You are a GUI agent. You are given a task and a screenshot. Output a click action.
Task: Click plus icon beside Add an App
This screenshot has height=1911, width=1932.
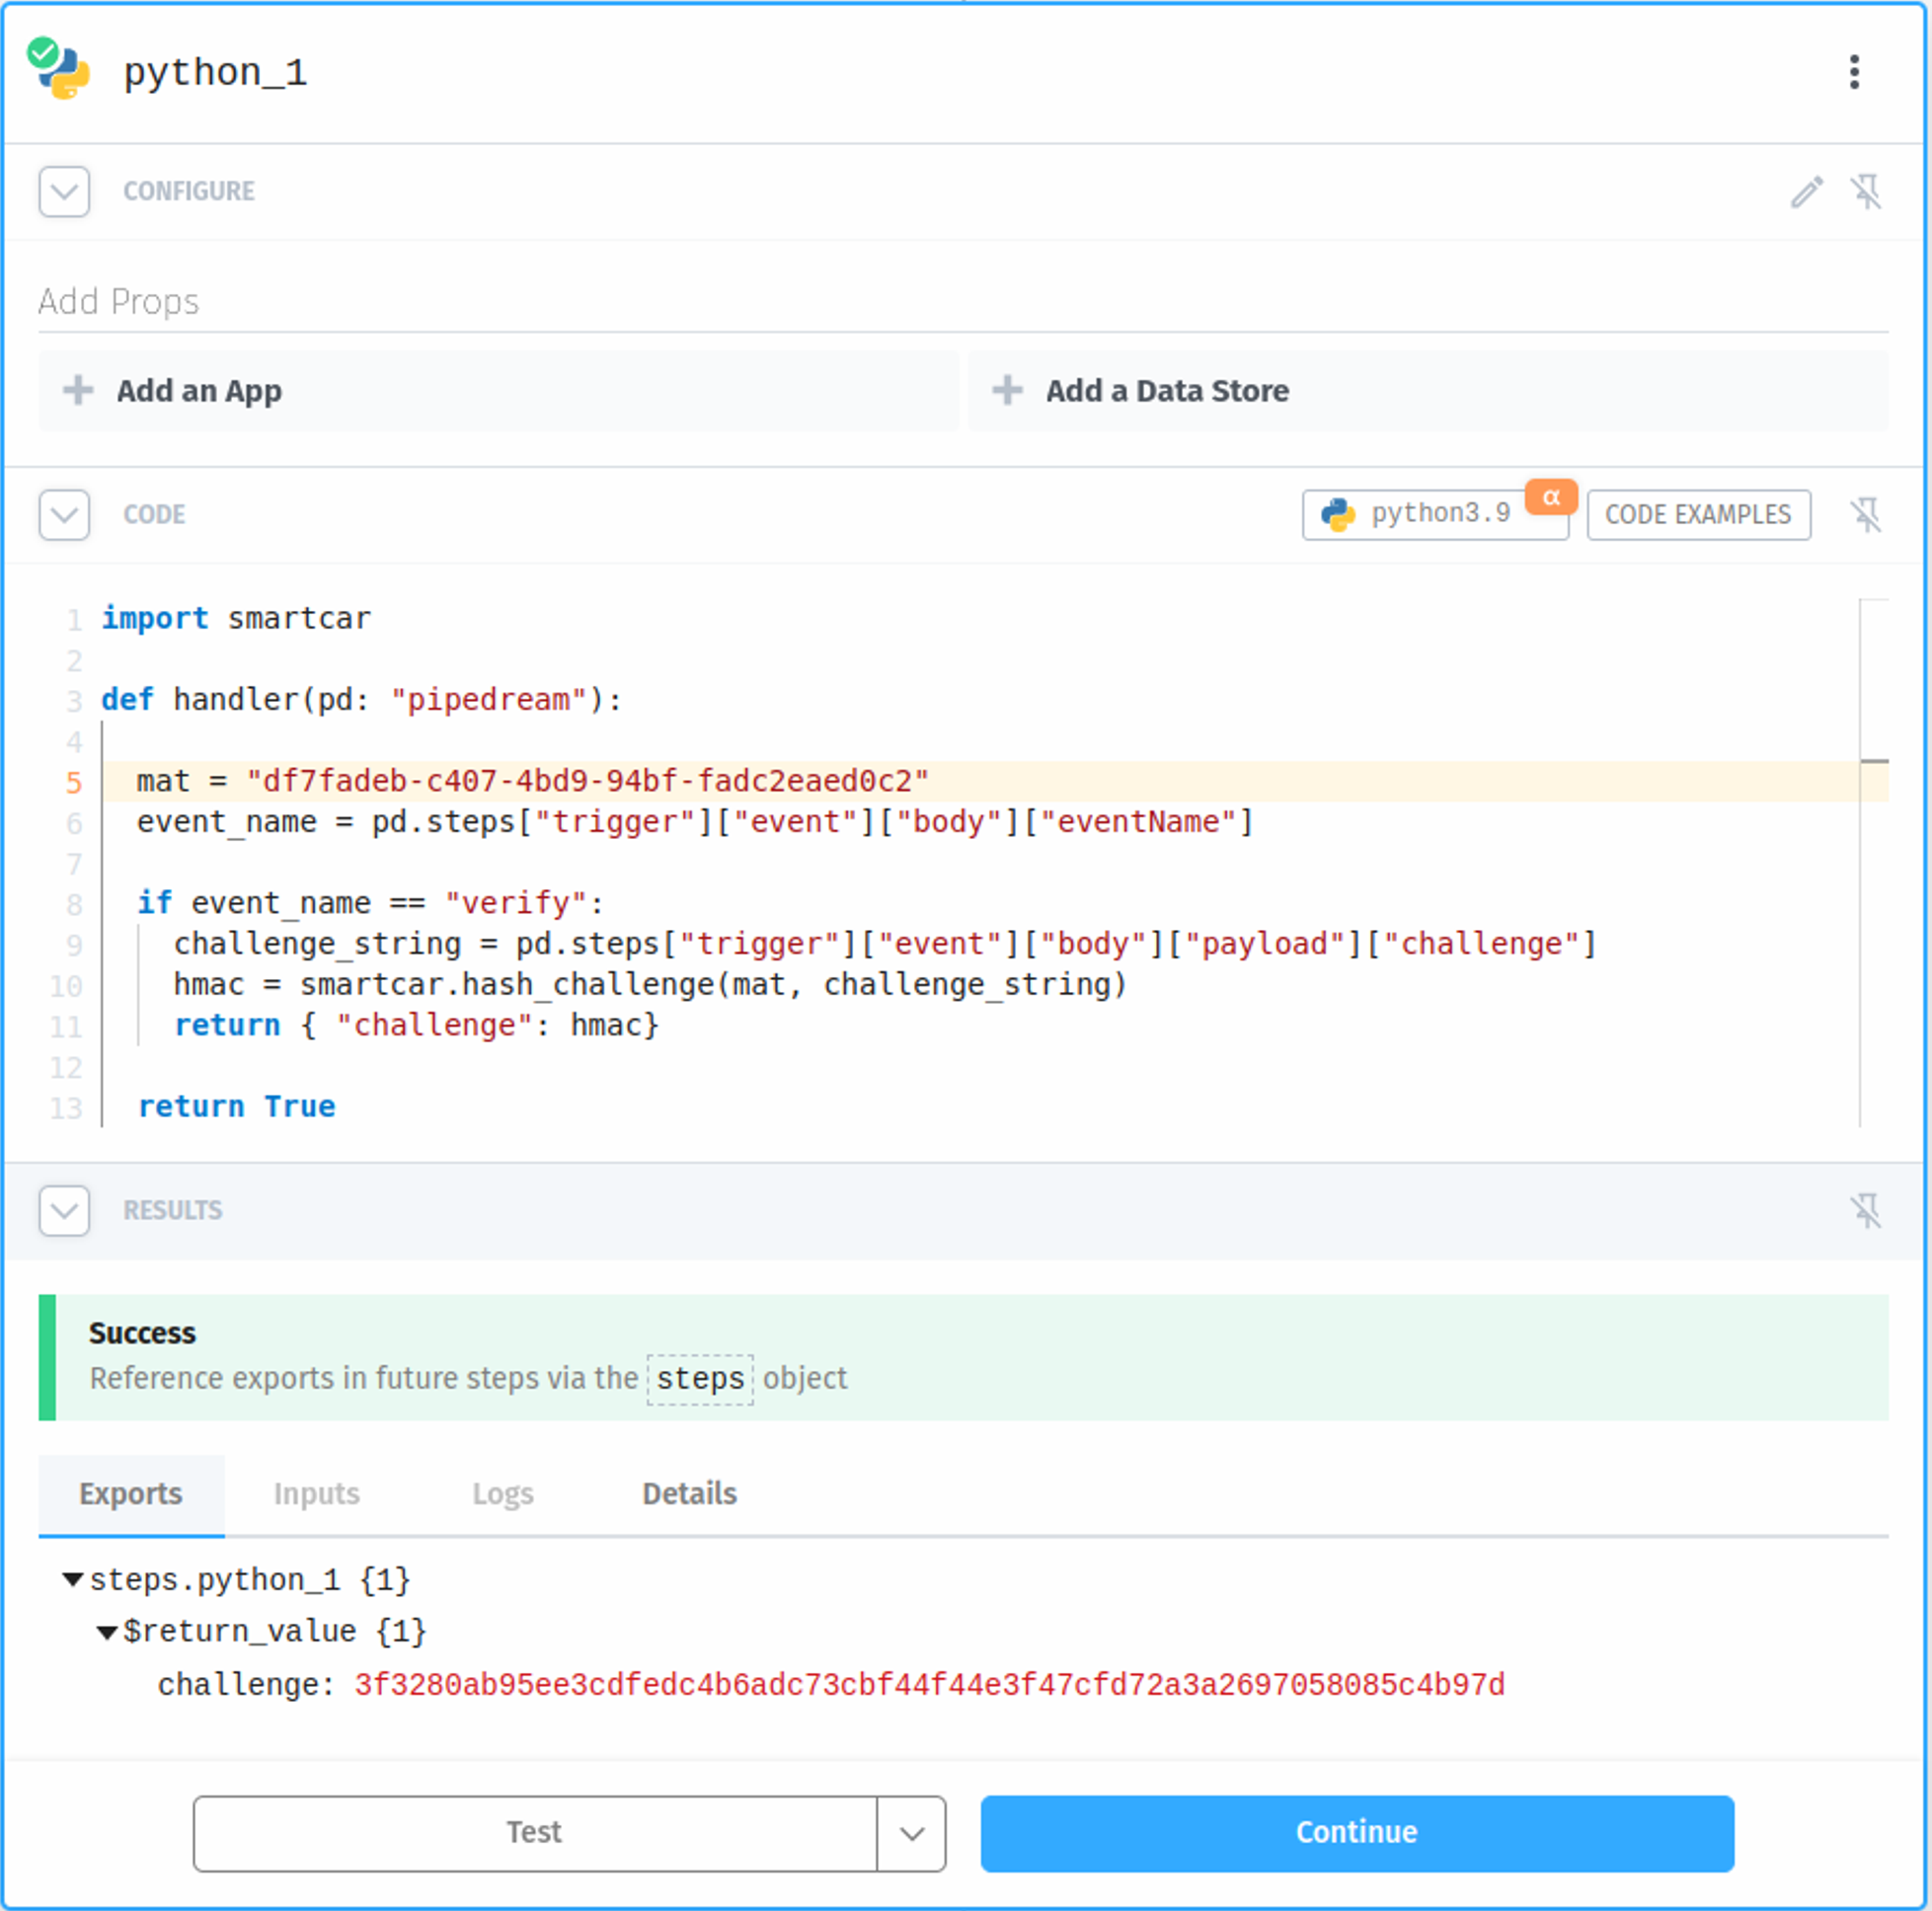(78, 390)
